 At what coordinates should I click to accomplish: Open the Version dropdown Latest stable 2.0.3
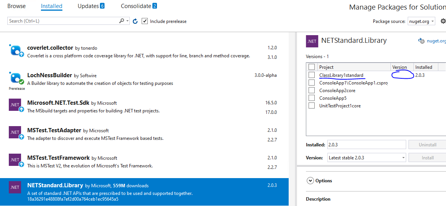click(x=367, y=157)
